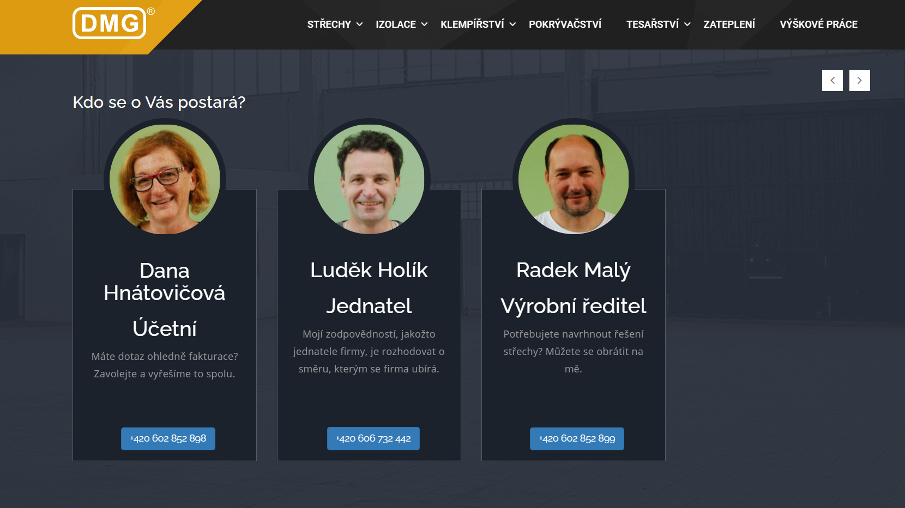
Task: Open the VÝŠKOVÉ PRÁCE menu item
Action: click(818, 25)
